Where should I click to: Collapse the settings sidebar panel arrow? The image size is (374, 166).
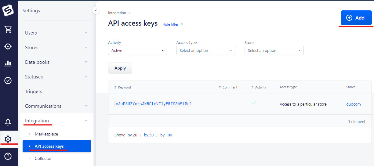(96, 11)
